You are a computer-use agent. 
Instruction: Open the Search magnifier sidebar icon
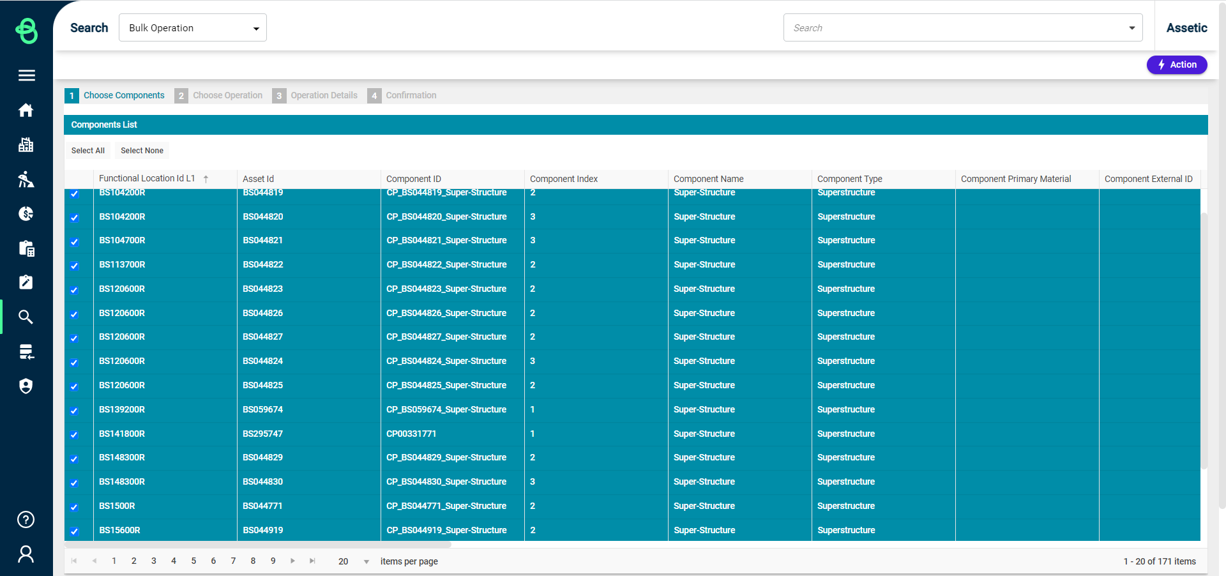point(26,317)
